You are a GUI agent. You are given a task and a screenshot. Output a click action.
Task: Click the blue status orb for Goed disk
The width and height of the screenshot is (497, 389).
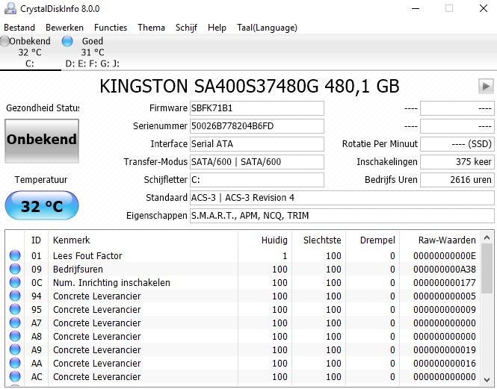coord(68,41)
